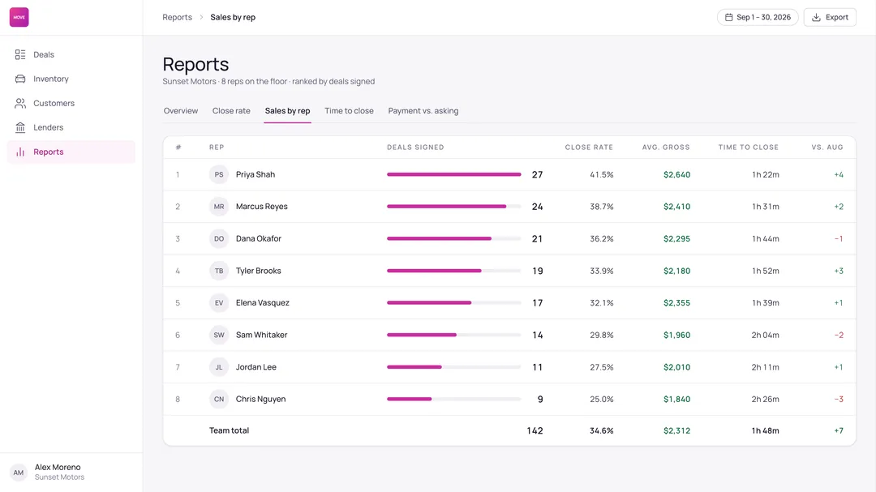Screen dimensions: 876x492
Task: Open the Time to close tab
Action: (349, 110)
